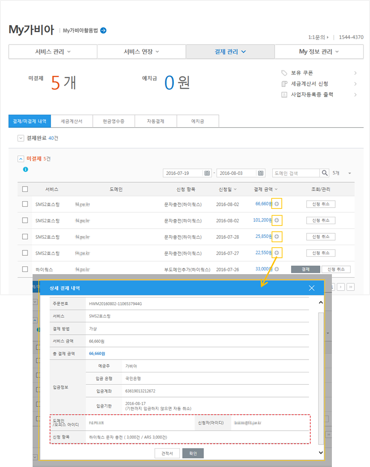Click the domain search magnifier icon
This screenshot has width=370, height=467.
point(324,173)
